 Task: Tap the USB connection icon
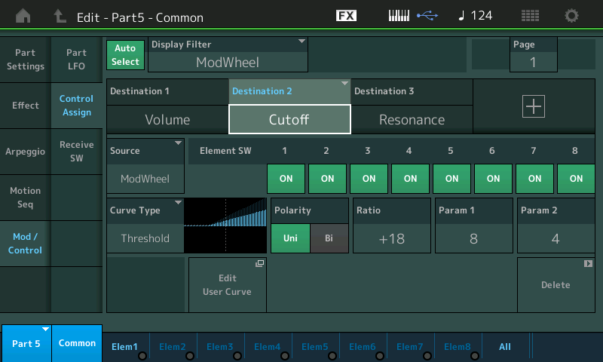(x=427, y=16)
